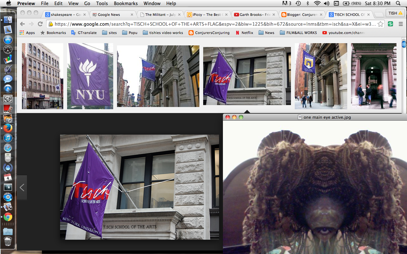Image resolution: width=407 pixels, height=254 pixels.
Task: Launch iDVD from the Dock
Action: coord(8,197)
